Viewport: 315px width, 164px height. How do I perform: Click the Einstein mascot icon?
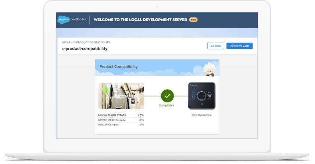pos(210,70)
